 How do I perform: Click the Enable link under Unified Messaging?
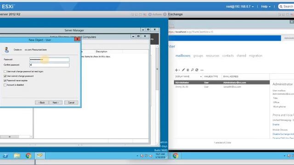(276, 124)
